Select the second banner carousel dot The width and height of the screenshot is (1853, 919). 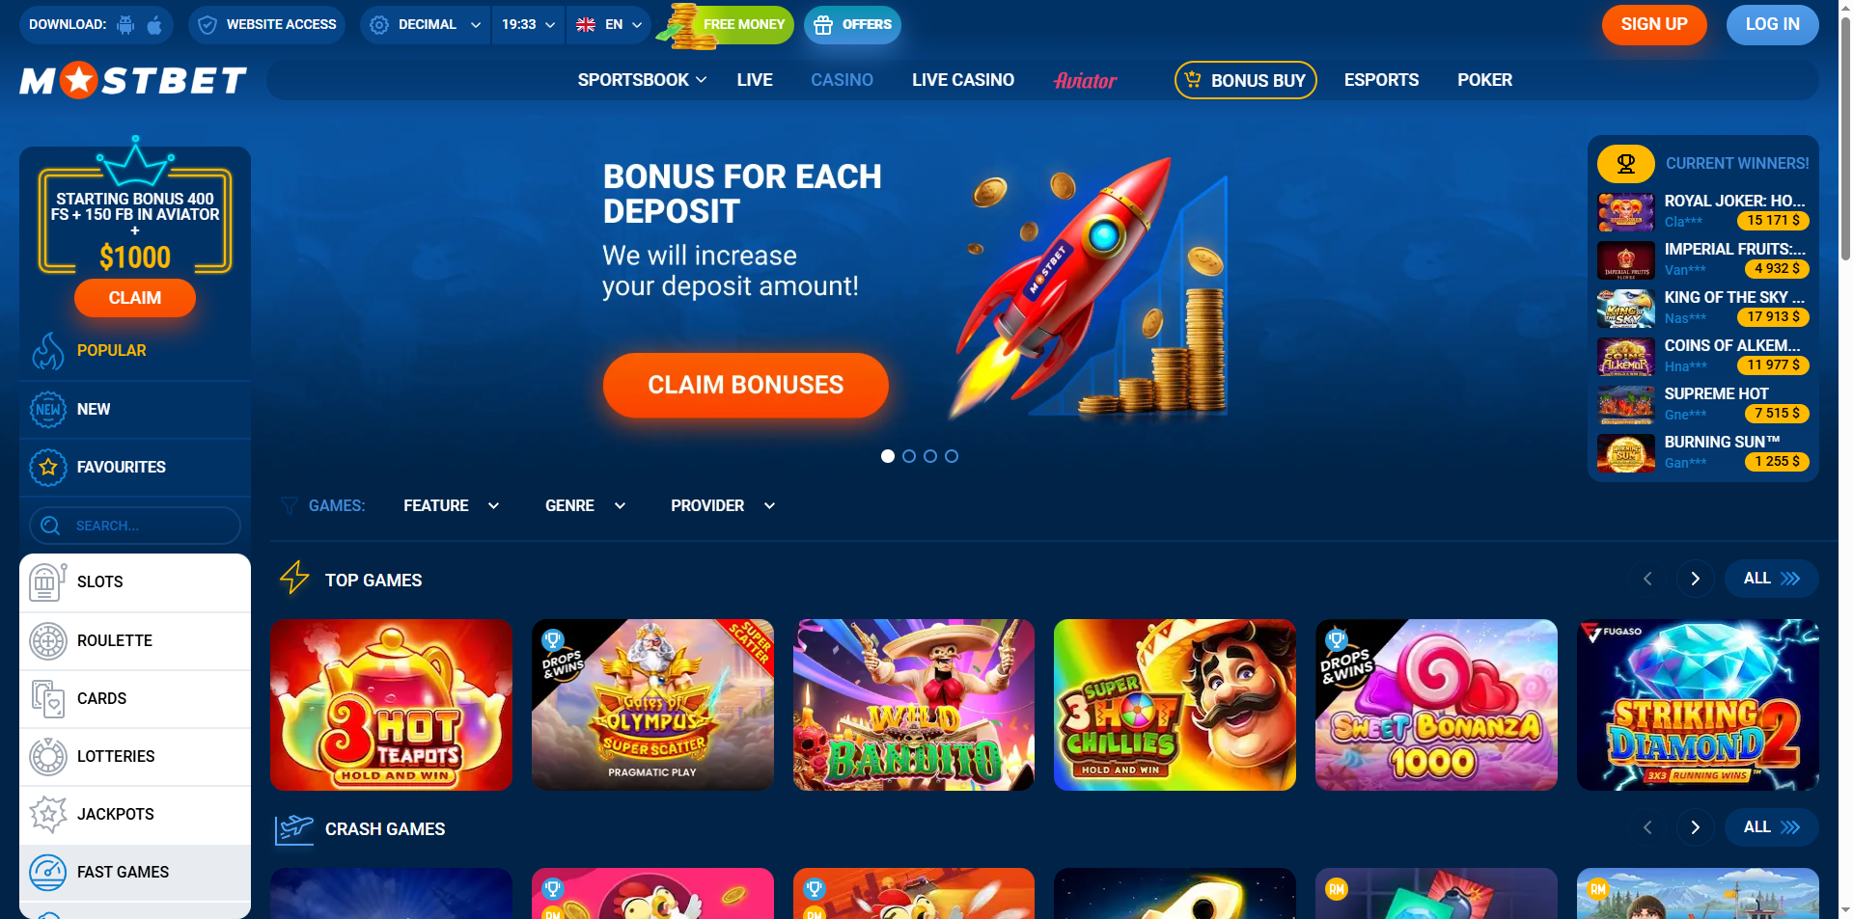[909, 456]
